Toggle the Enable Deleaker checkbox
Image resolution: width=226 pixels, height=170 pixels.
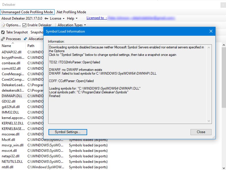coord(24,25)
